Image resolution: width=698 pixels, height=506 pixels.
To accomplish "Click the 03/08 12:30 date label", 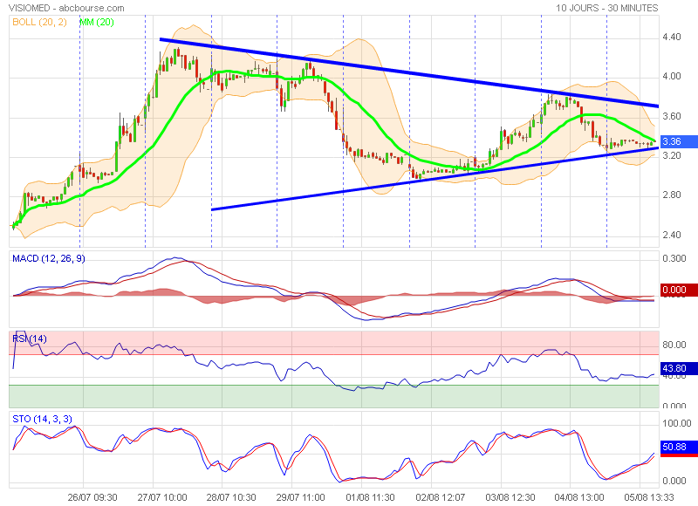I will click(510, 497).
